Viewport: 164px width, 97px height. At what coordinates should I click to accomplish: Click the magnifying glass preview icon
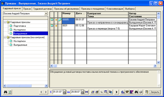[101, 92]
